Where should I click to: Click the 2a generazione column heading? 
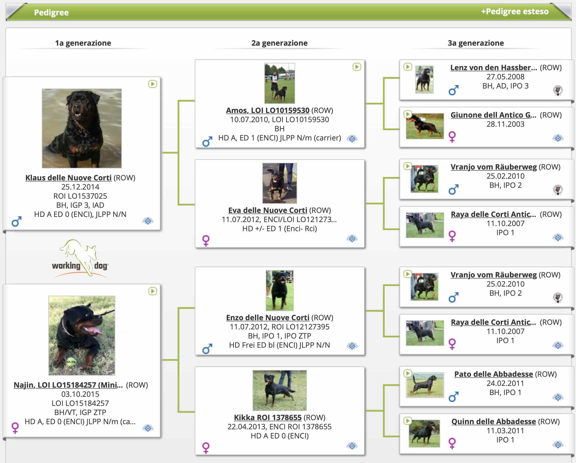(x=279, y=43)
